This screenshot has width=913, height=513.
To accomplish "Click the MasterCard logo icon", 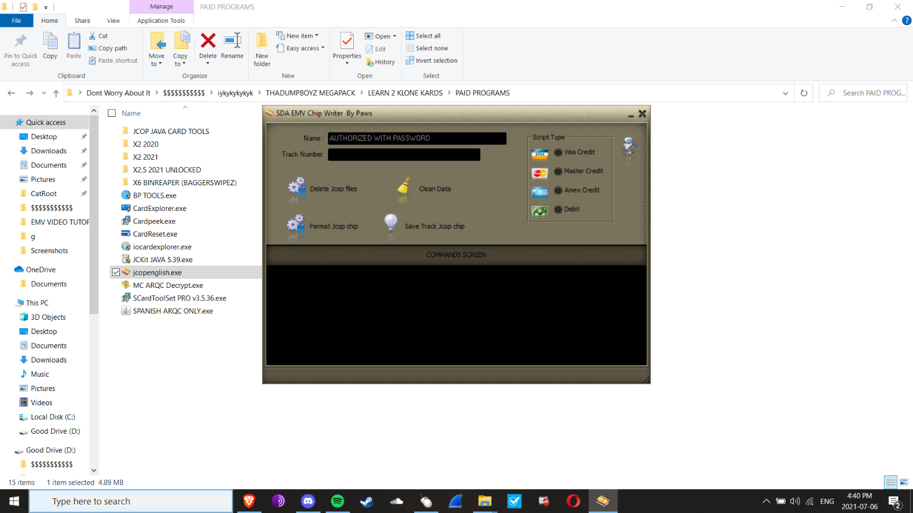I will point(540,173).
